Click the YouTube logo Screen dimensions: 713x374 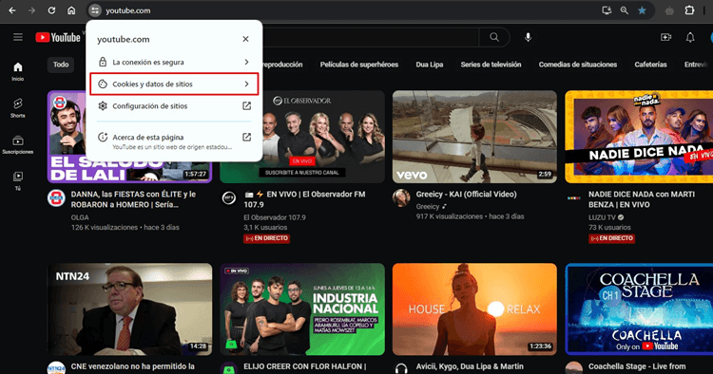pyautogui.click(x=58, y=38)
